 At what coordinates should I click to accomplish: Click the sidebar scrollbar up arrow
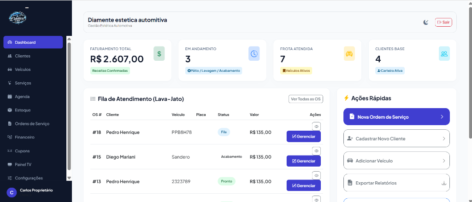point(69,39)
